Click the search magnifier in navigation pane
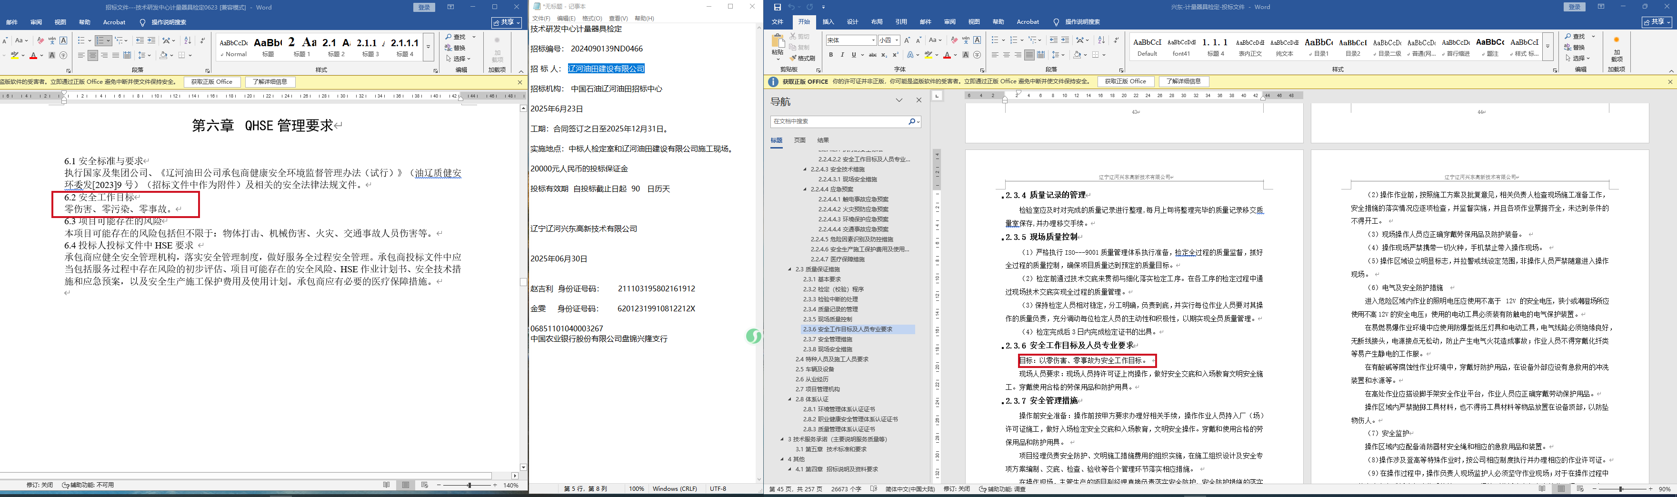 (912, 122)
